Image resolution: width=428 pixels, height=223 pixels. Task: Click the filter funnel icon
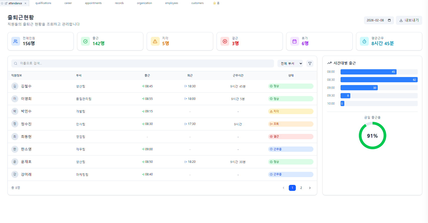coord(310,63)
